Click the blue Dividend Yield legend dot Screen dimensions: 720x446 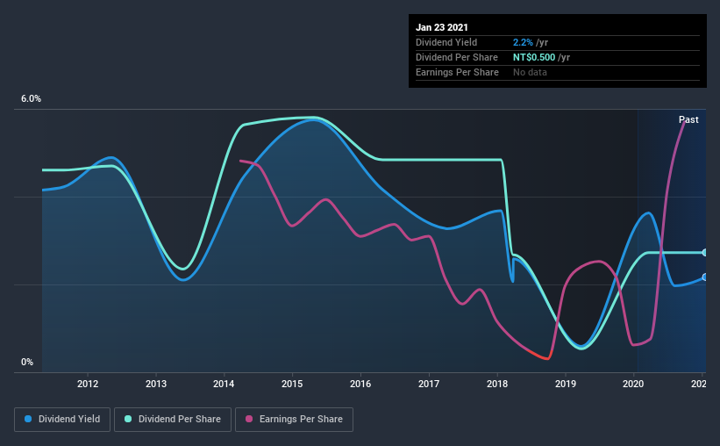[28, 419]
